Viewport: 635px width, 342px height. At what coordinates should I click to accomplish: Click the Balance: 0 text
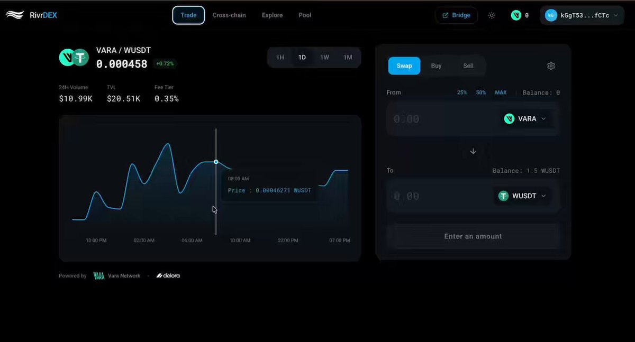pos(541,93)
